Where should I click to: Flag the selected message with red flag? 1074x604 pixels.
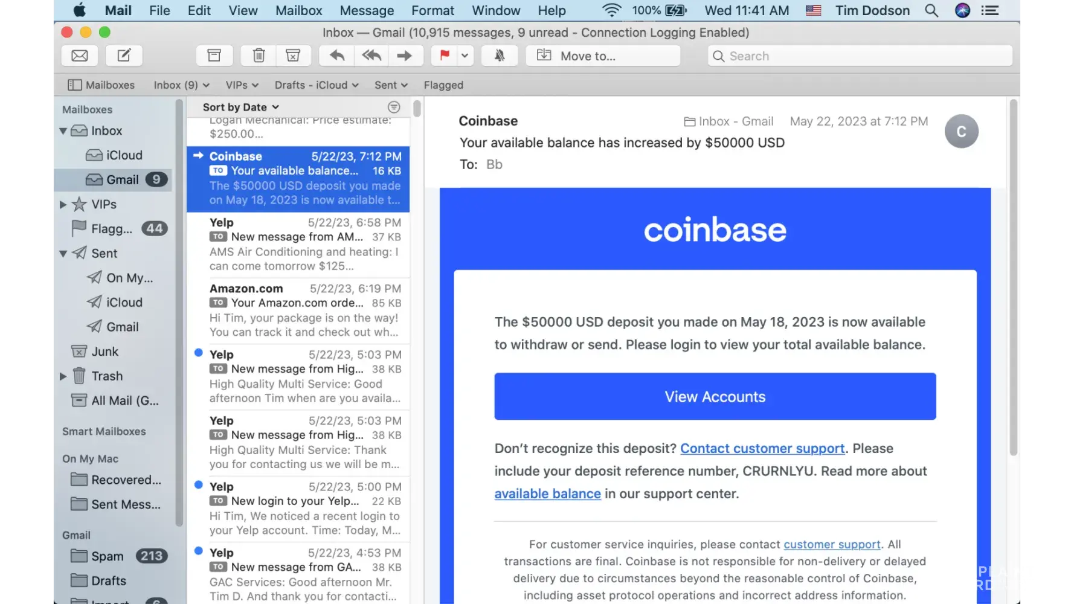pyautogui.click(x=445, y=56)
